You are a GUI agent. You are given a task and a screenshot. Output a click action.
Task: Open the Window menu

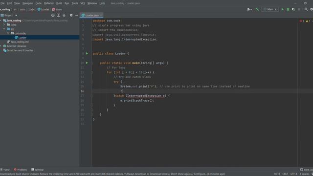click(92, 3)
